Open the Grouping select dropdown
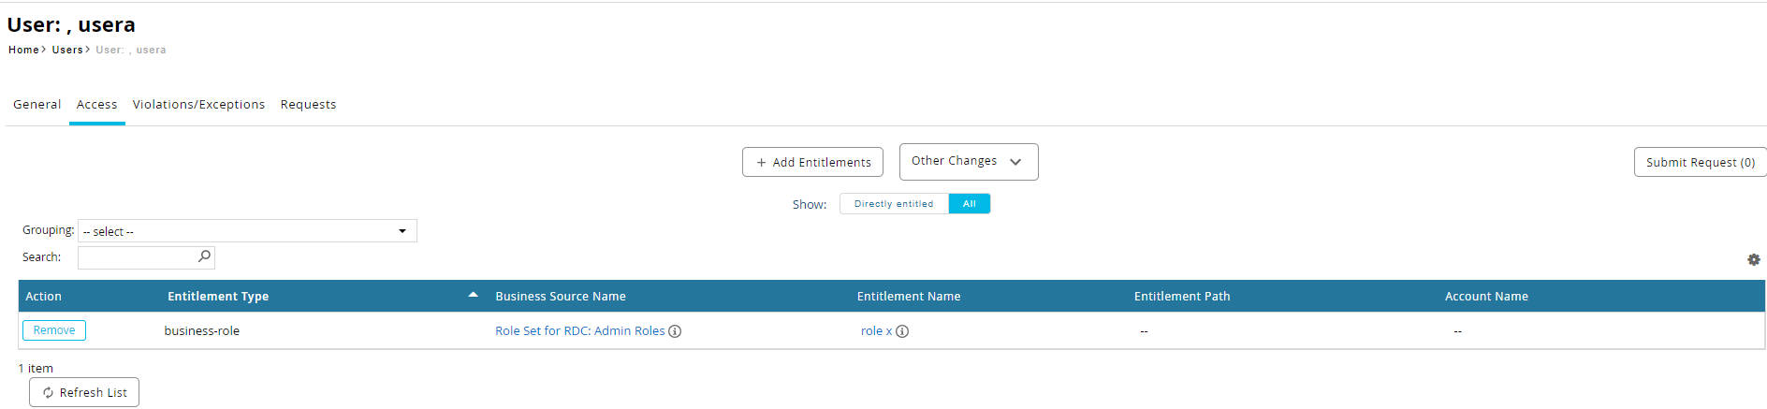This screenshot has height=409, width=1767. pyautogui.click(x=247, y=231)
